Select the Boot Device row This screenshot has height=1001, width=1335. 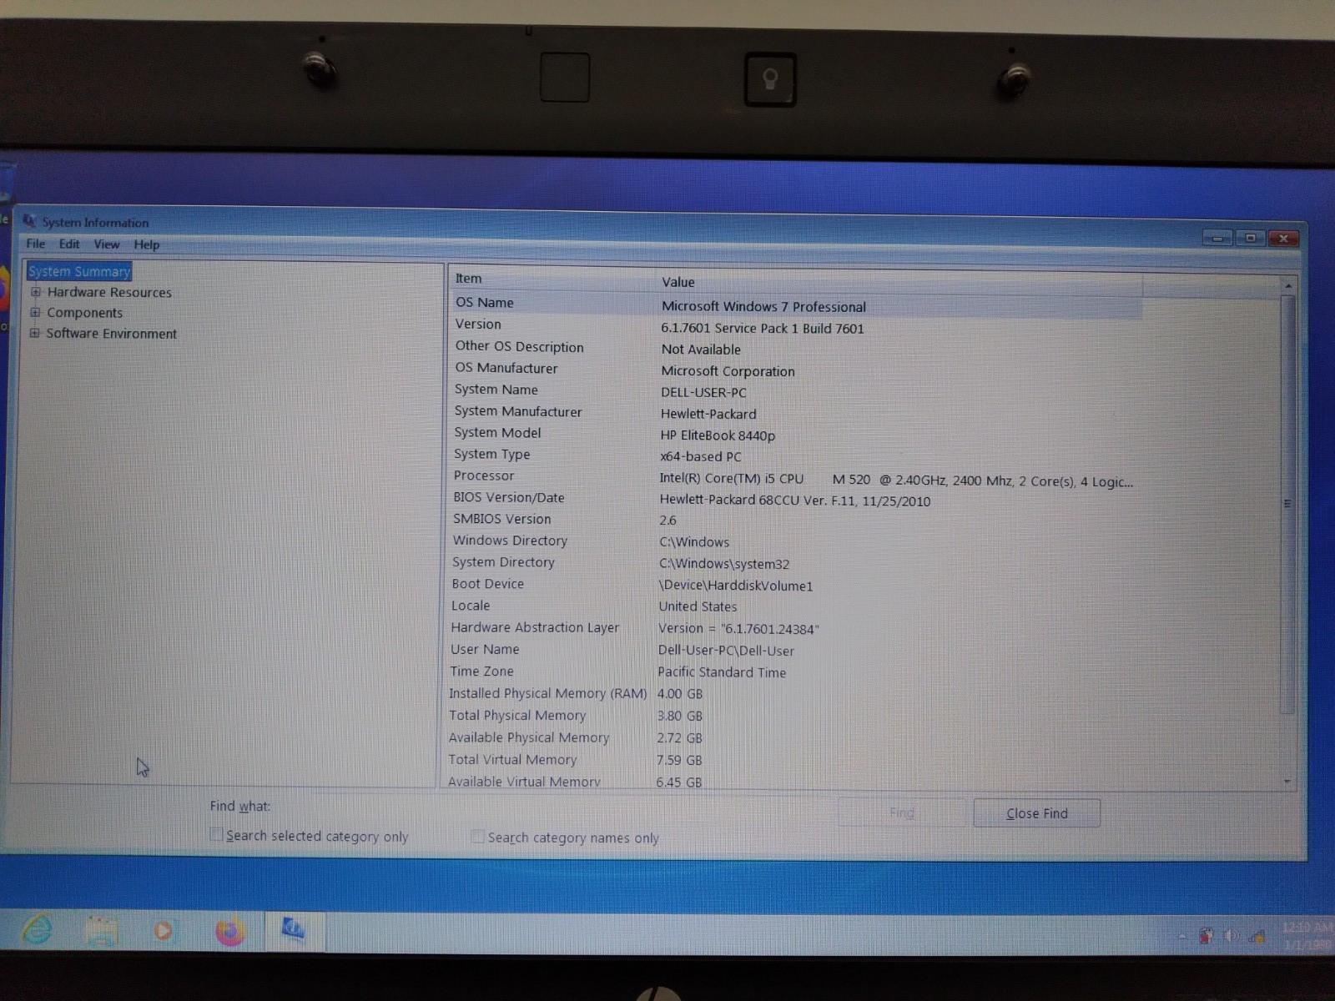click(x=795, y=585)
